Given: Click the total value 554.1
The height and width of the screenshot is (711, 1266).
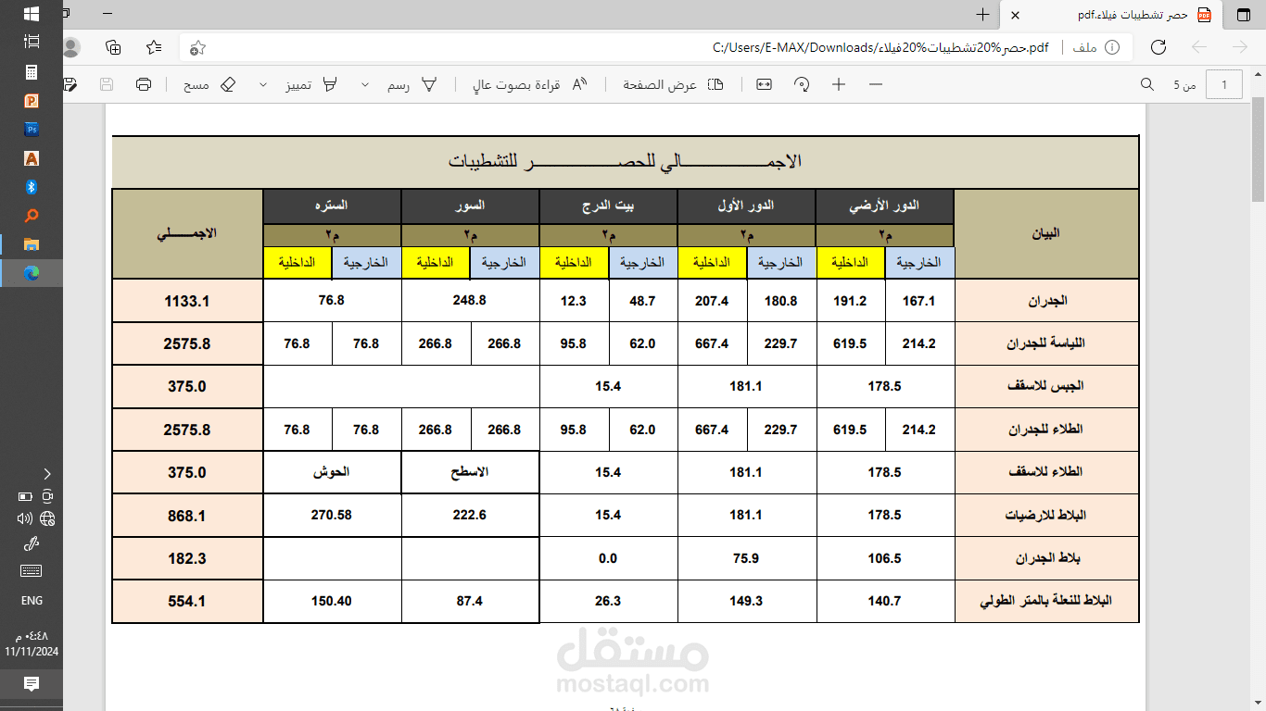Looking at the screenshot, I should pyautogui.click(x=187, y=601).
